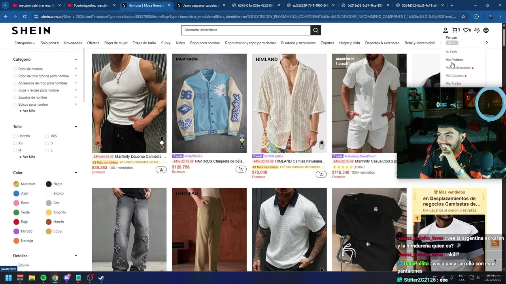Filter by Amarillo color swatch
Viewport: 506px width, 284px height.
[x=49, y=212]
